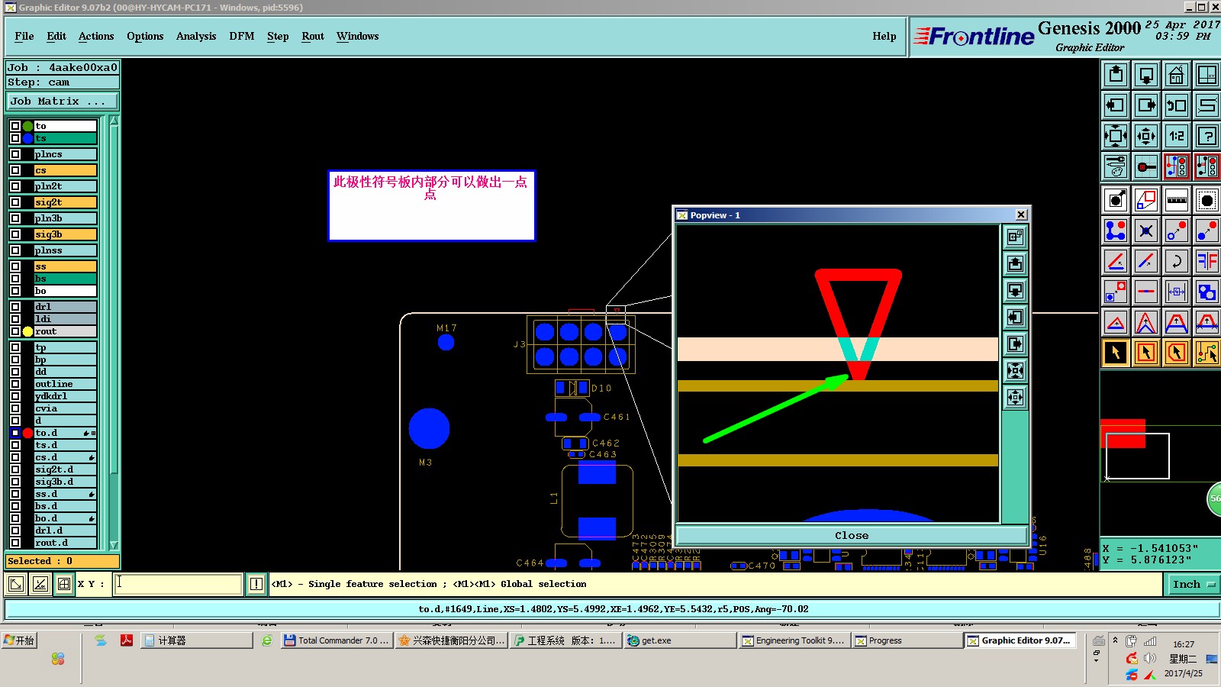Image resolution: width=1221 pixels, height=687 pixels.
Task: Click the delete feature X icon
Action: pos(1146,231)
